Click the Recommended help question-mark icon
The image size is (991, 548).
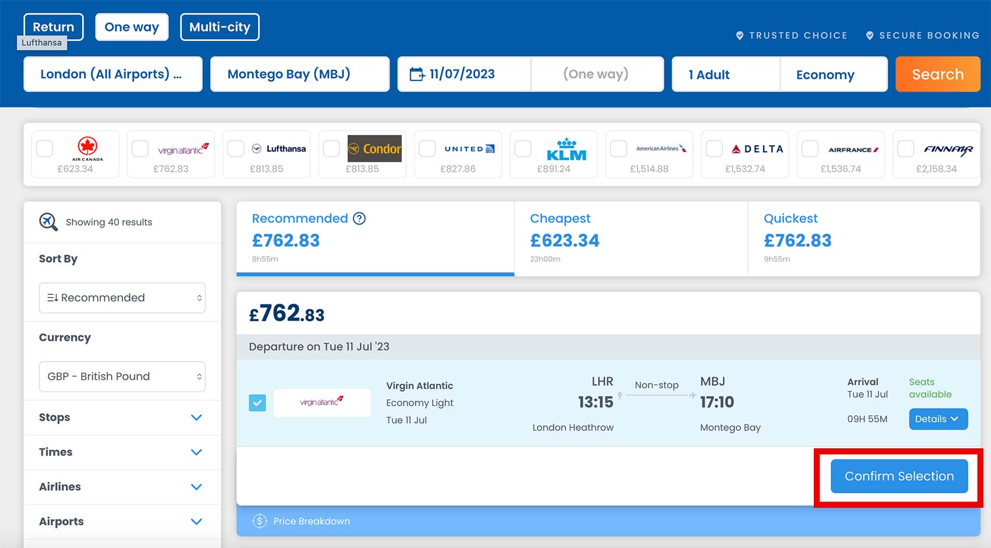pyautogui.click(x=360, y=219)
